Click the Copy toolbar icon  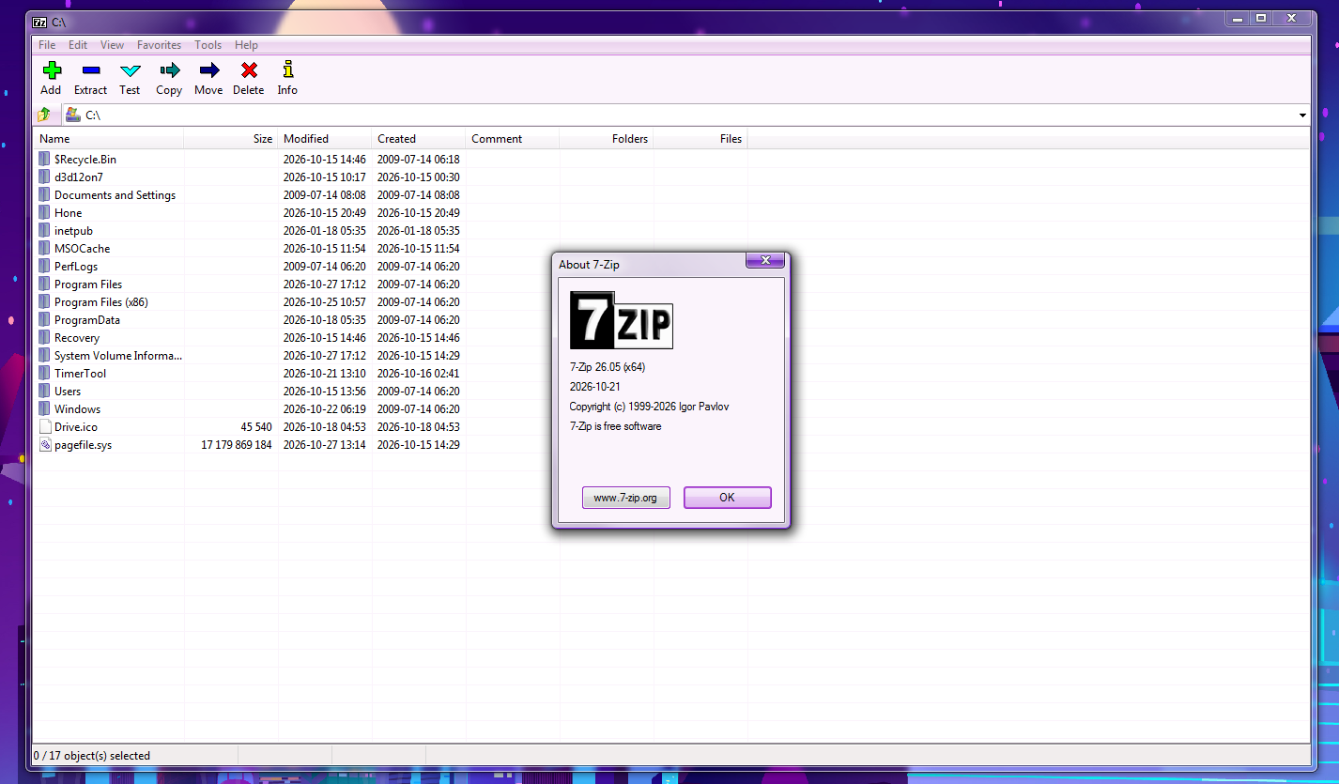coord(169,69)
